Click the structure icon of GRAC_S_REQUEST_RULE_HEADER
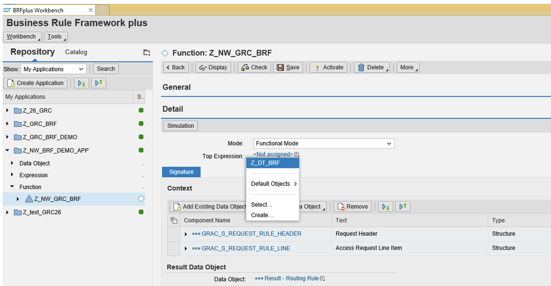 [196, 234]
